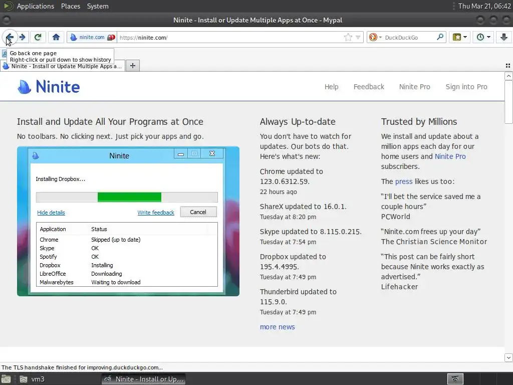This screenshot has height=385, width=513.
Task: Open the browser home page
Action: [56, 37]
